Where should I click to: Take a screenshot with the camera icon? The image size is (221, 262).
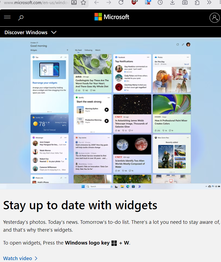(185, 2)
